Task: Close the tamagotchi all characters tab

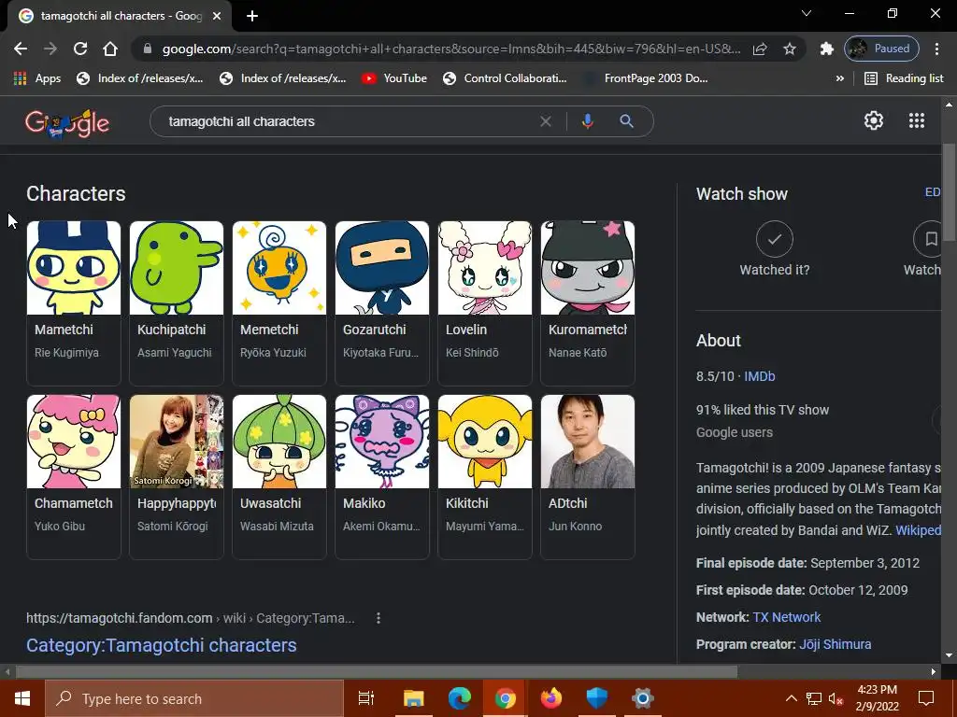Action: click(x=217, y=16)
